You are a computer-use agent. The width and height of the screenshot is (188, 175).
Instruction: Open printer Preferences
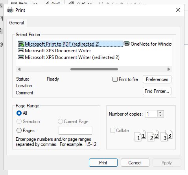click(x=157, y=79)
